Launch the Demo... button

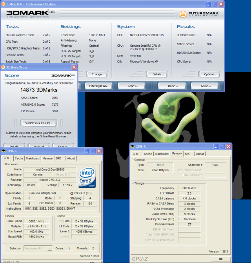[173, 86]
